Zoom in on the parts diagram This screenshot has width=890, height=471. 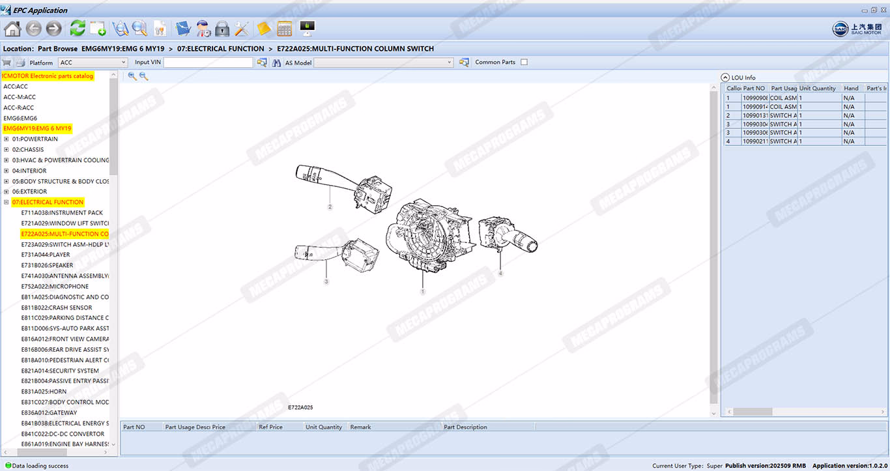tap(132, 76)
